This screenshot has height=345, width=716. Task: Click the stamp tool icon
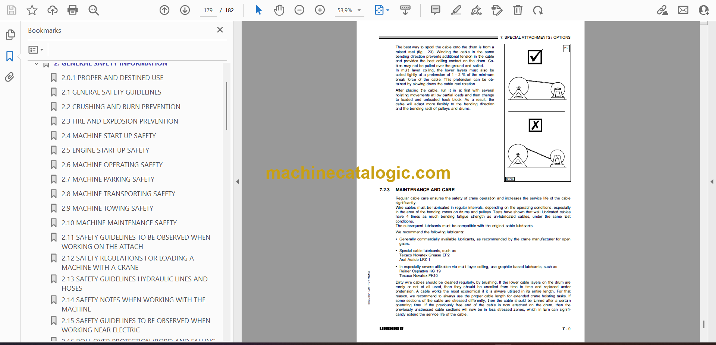click(x=497, y=10)
